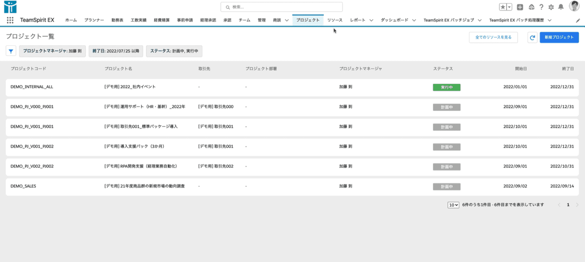
Task: Click the favorites star icon
Action: (503, 7)
